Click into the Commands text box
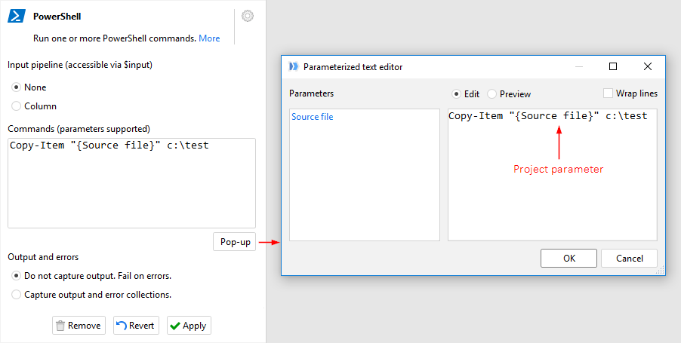Viewport: 681px width, 343px height. [131, 183]
